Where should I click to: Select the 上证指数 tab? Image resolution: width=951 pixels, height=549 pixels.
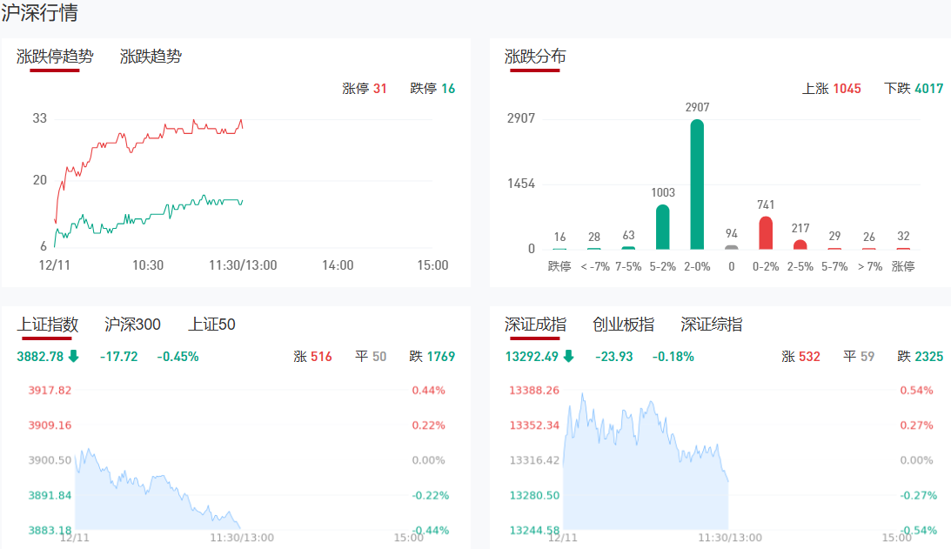pyautogui.click(x=48, y=325)
